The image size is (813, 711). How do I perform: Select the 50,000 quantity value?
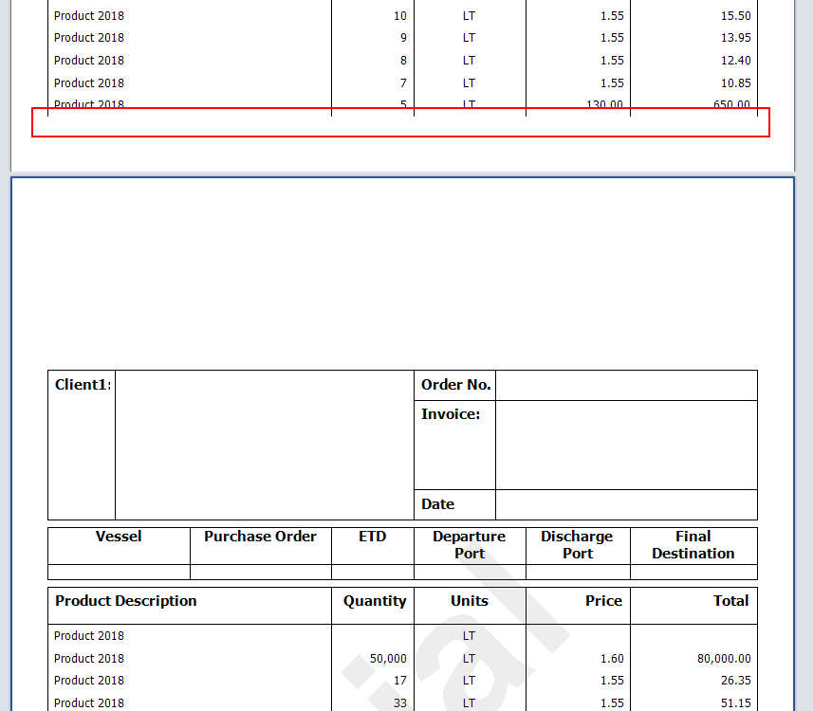click(388, 659)
